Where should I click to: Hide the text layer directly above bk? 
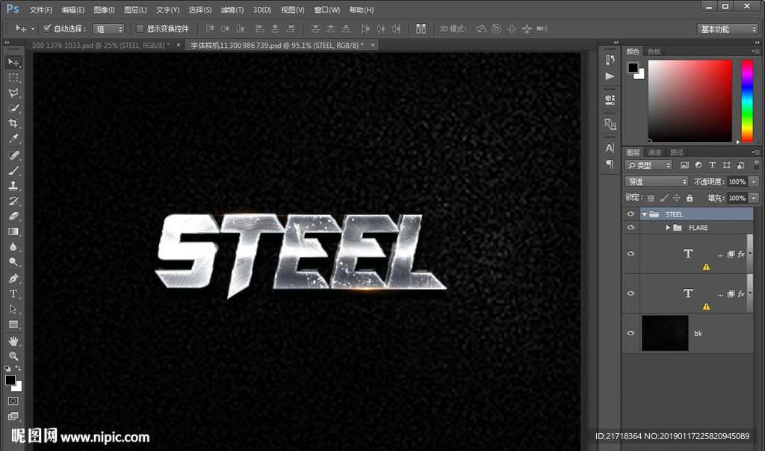click(x=631, y=293)
